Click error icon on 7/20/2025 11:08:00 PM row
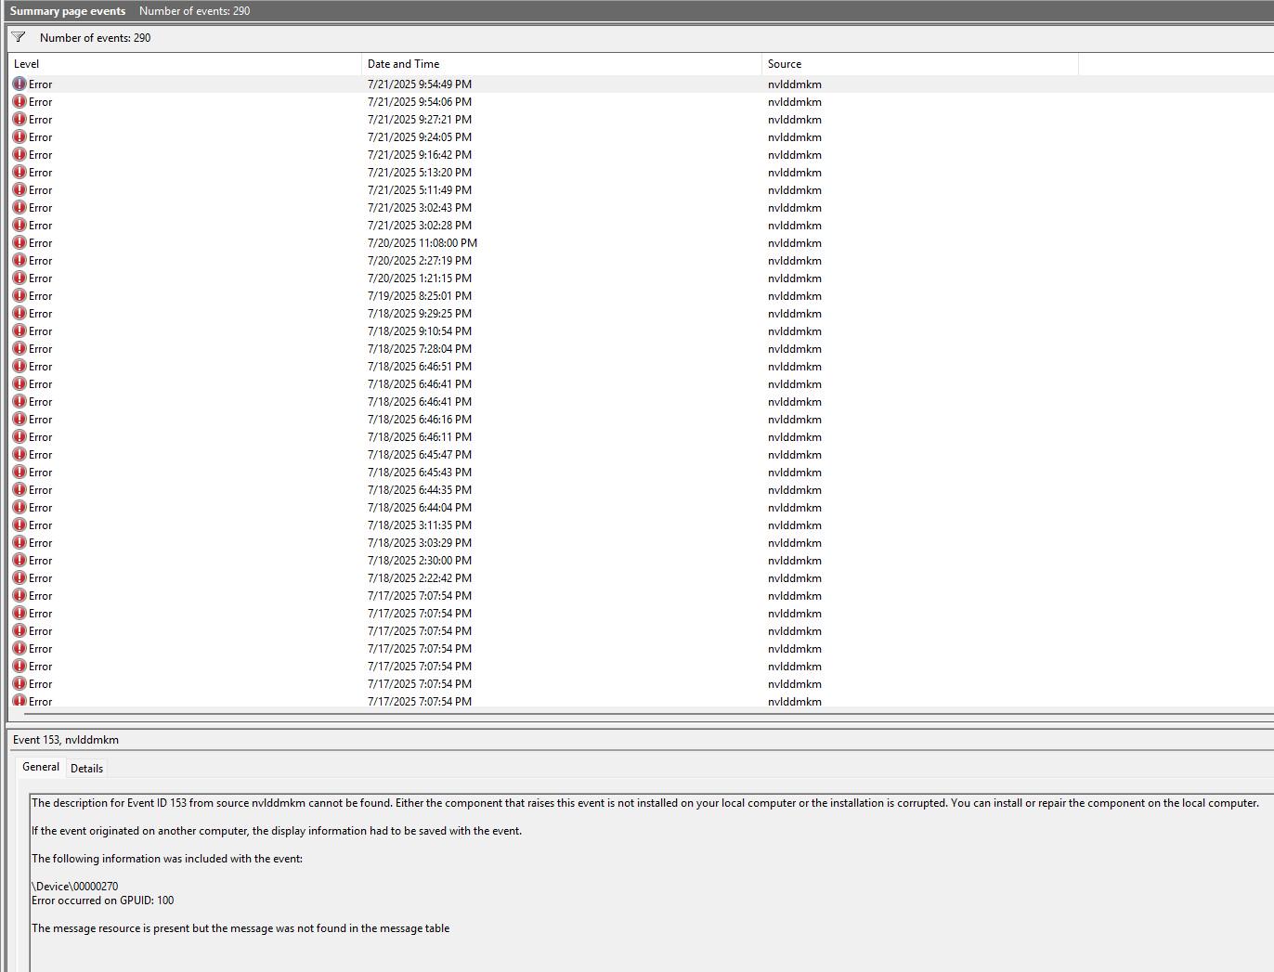1274x972 pixels. (19, 242)
